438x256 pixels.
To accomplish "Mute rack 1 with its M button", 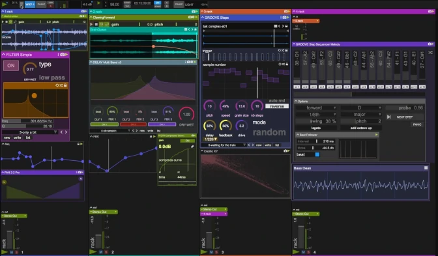I will pos(12,252).
